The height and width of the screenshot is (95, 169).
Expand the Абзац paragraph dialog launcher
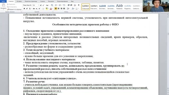[x=79, y=12]
